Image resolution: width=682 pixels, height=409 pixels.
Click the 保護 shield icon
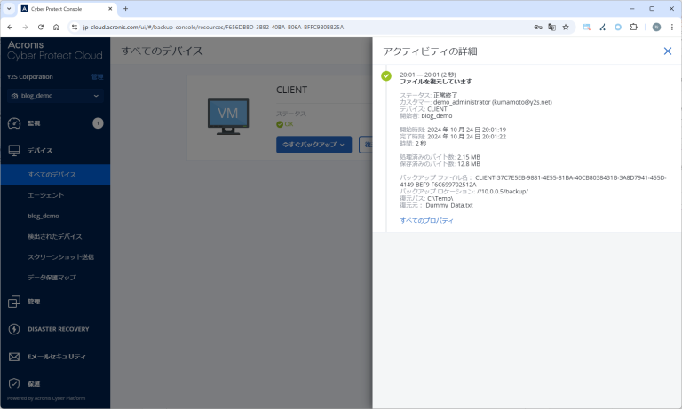(13, 384)
